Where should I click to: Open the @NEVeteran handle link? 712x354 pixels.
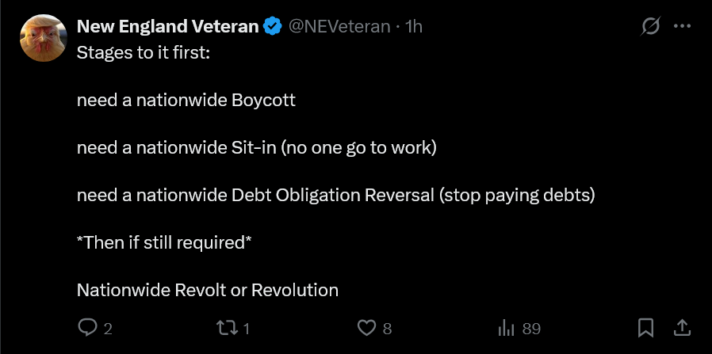[x=339, y=26]
